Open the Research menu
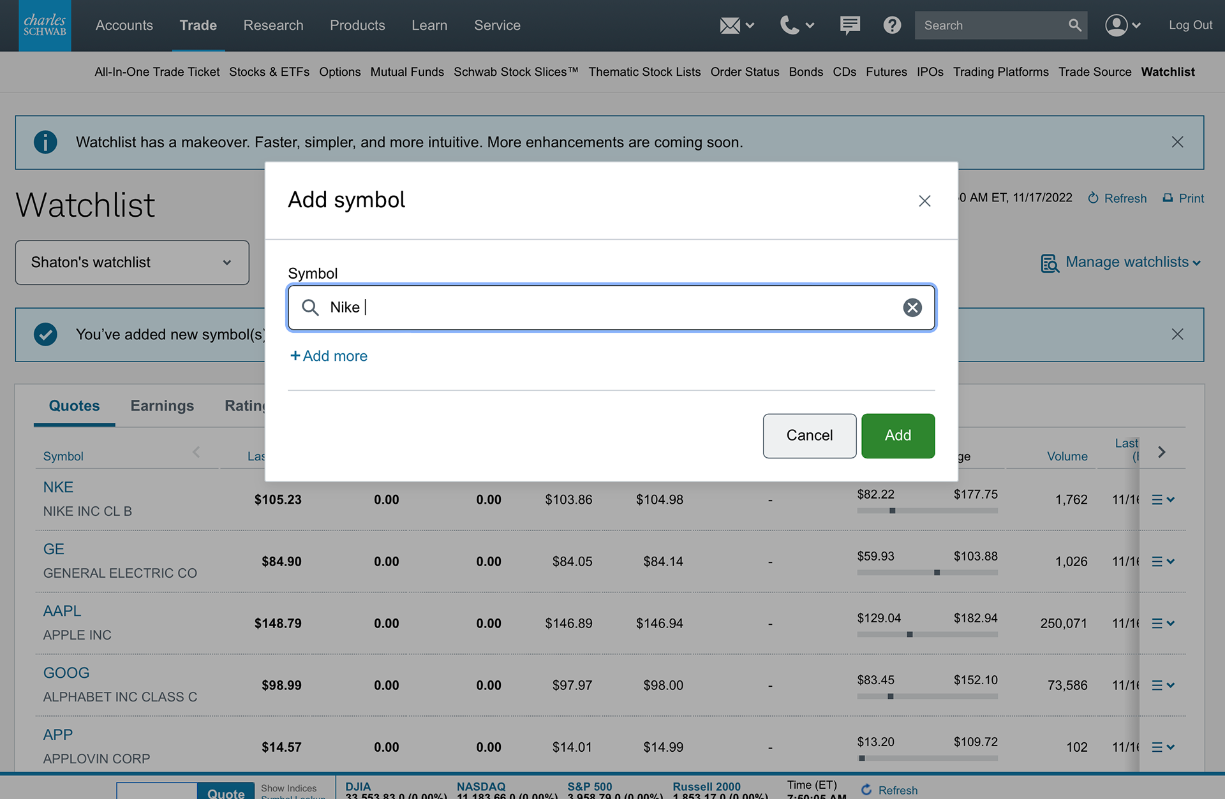 tap(273, 26)
